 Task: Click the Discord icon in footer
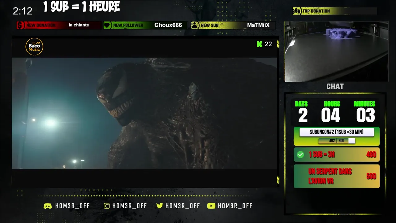coord(48,206)
